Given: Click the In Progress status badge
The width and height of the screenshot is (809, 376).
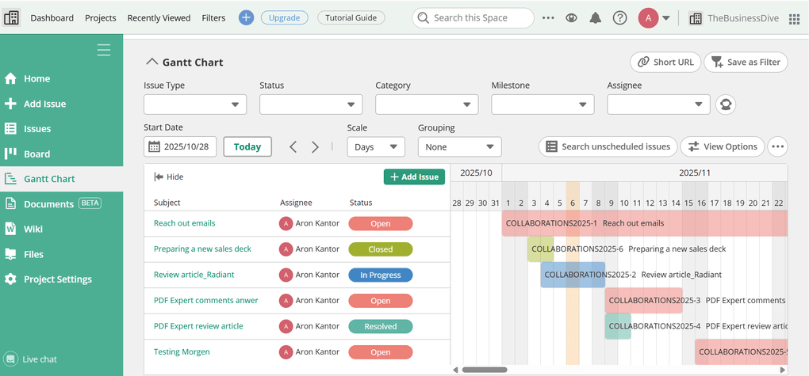Looking at the screenshot, I should pyautogui.click(x=381, y=275).
